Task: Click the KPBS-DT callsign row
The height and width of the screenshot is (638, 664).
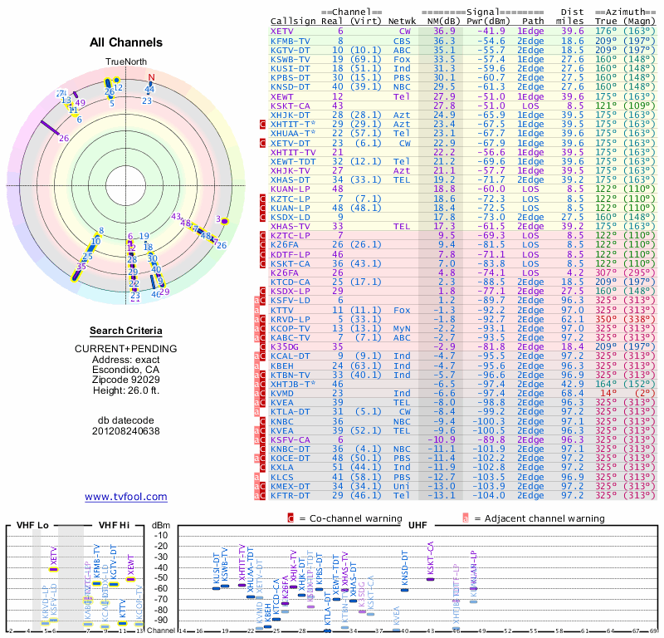Action: click(x=290, y=77)
